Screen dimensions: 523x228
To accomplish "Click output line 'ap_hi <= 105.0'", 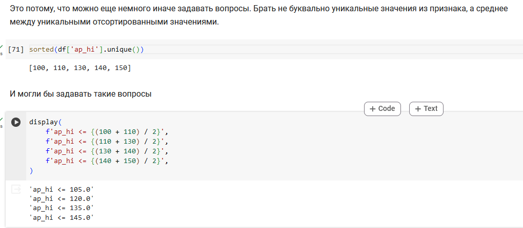I will click(x=62, y=190).
